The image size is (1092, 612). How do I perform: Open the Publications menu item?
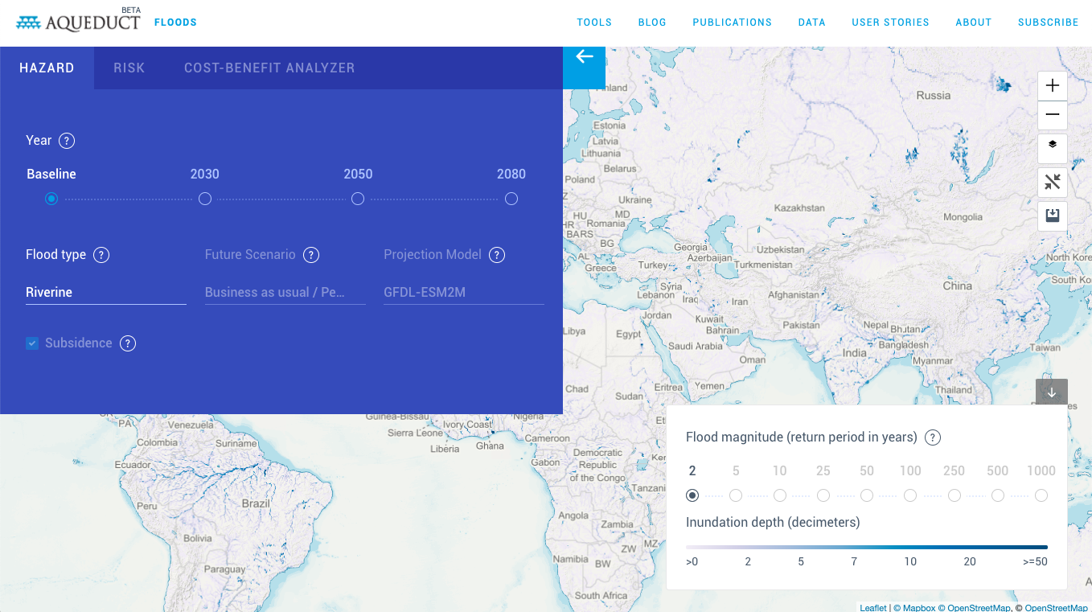733,23
